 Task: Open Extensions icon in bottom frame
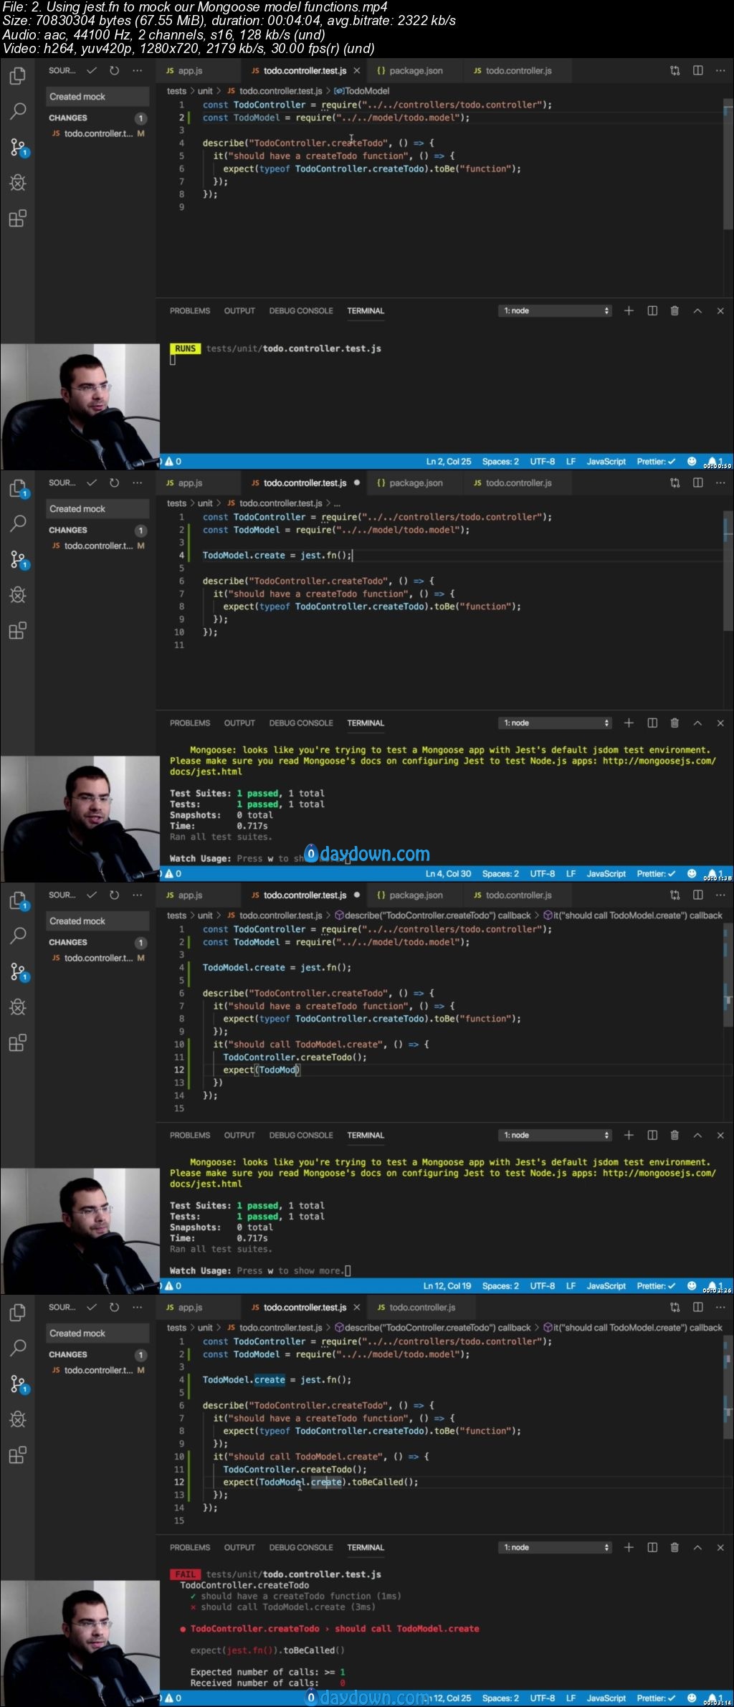pos(18,1455)
